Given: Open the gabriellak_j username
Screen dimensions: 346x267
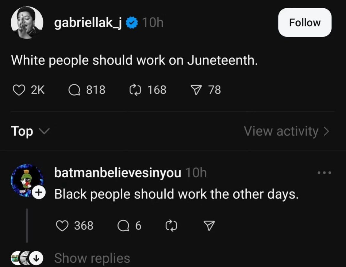Looking at the screenshot, I should click(88, 23).
